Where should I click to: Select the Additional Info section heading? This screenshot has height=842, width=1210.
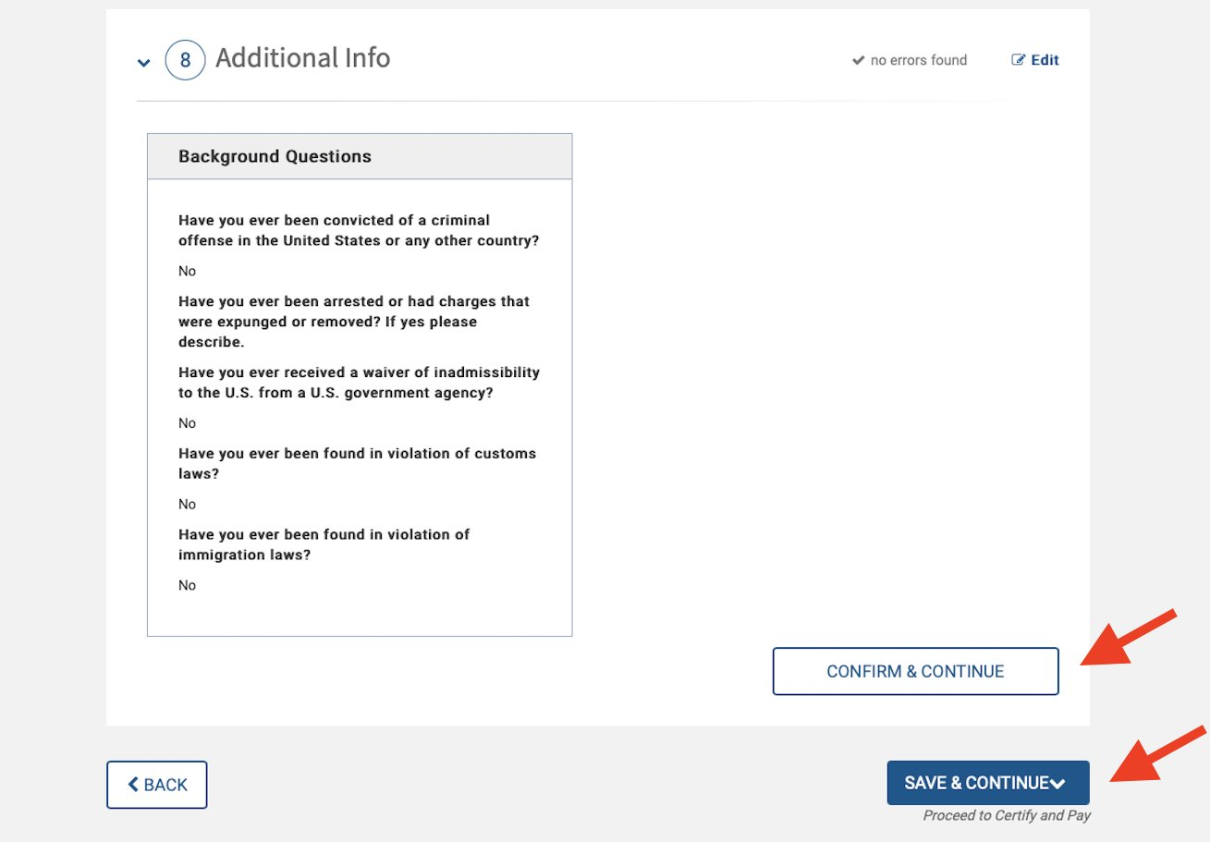point(303,58)
